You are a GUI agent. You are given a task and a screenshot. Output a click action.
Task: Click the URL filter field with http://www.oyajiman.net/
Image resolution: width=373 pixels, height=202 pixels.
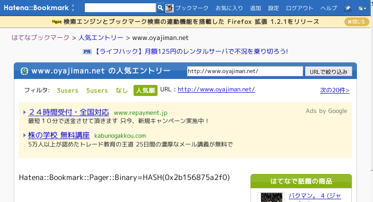tap(245, 71)
